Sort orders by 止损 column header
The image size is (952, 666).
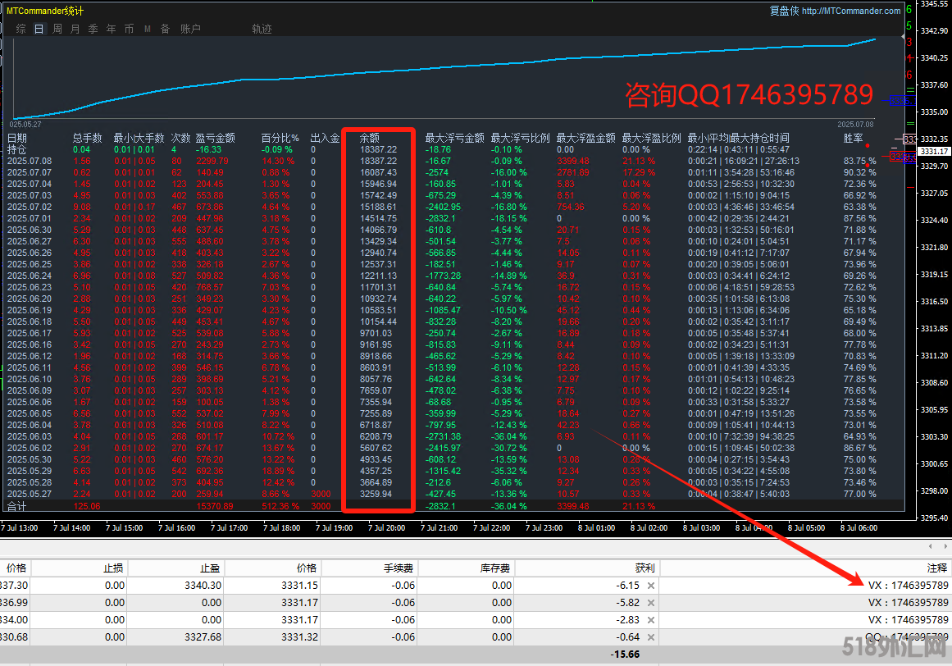point(114,568)
